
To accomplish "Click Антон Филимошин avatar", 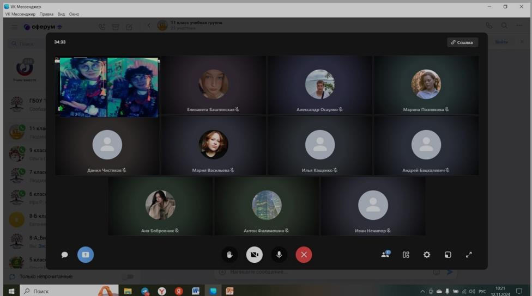I will pos(267,205).
